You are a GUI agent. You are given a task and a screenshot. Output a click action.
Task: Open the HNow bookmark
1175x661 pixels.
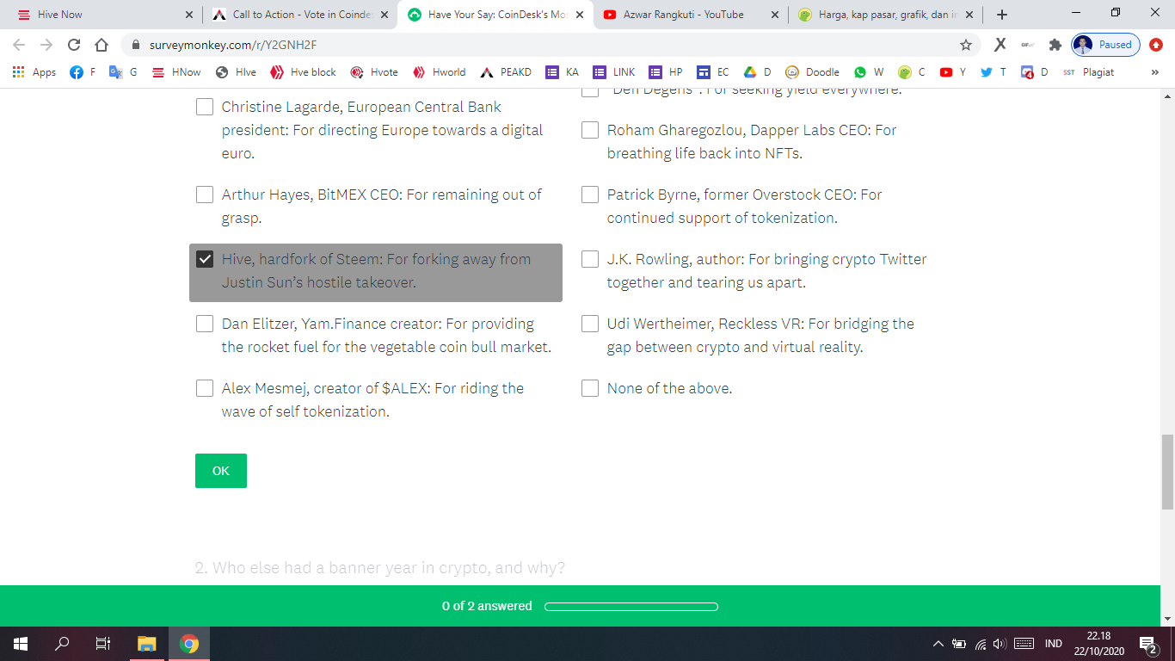pyautogui.click(x=176, y=72)
